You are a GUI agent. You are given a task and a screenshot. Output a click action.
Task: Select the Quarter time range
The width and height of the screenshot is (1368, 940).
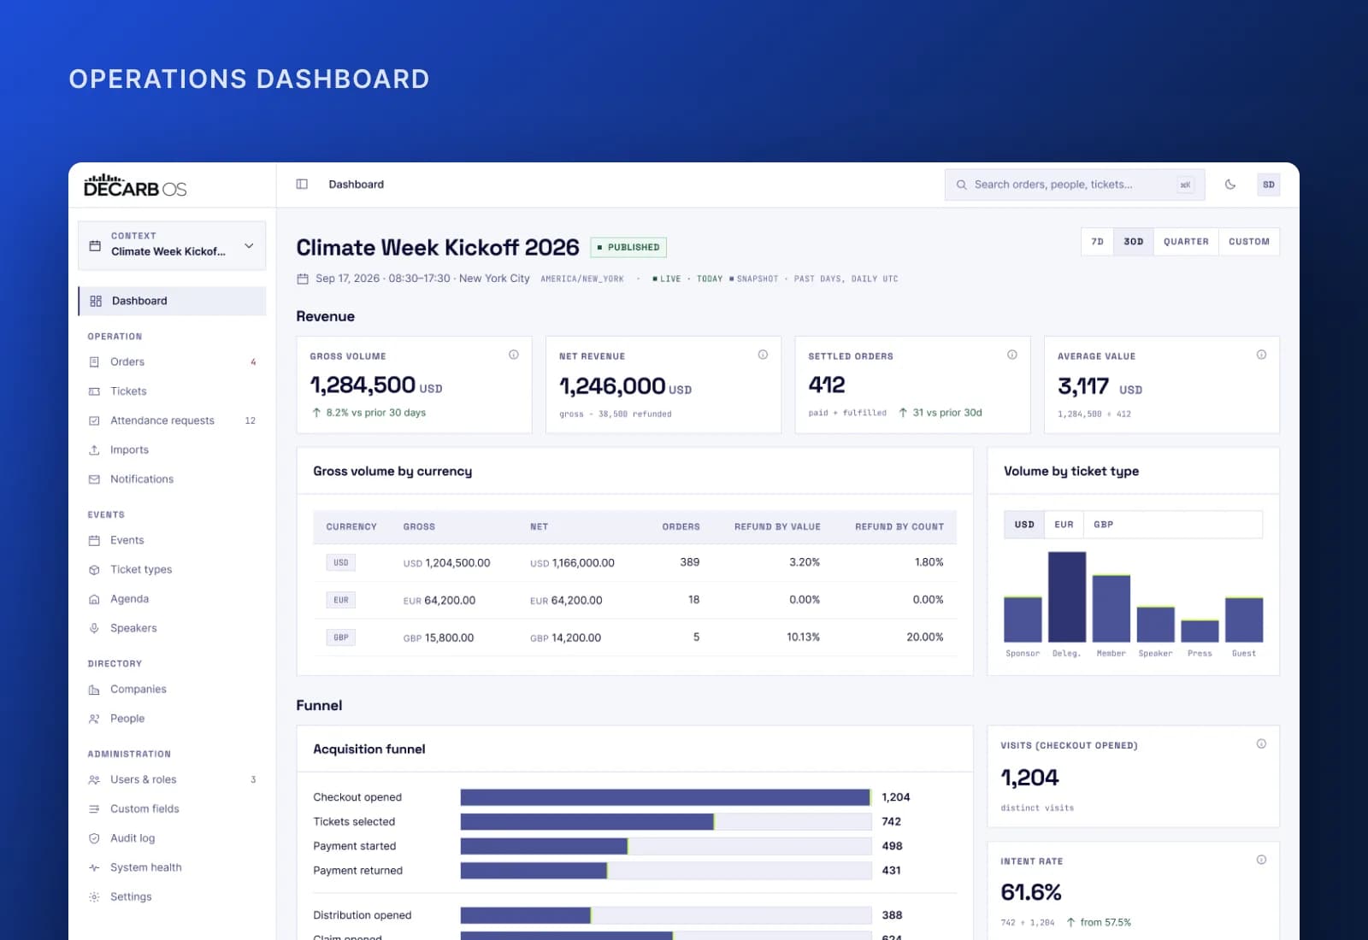(x=1186, y=242)
